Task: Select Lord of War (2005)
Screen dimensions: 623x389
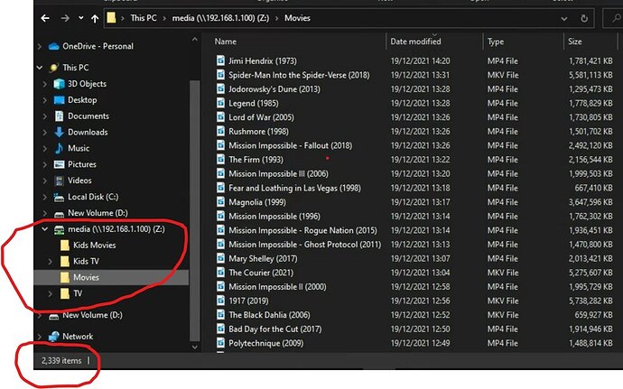Action: pyautogui.click(x=261, y=117)
